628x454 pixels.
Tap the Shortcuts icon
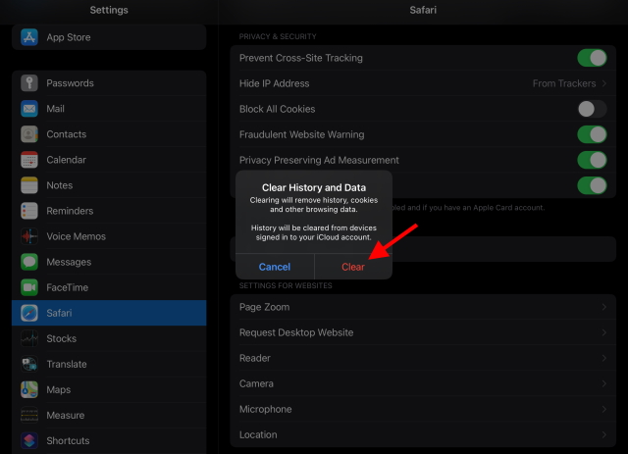29,441
